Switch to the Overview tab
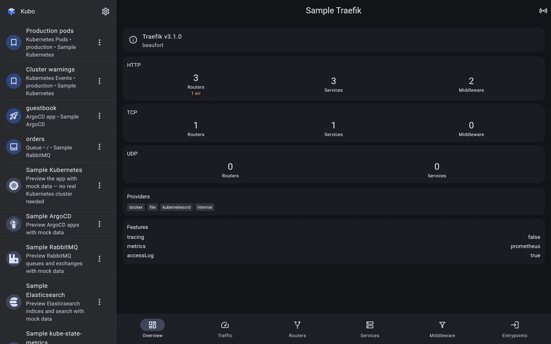 (153, 329)
